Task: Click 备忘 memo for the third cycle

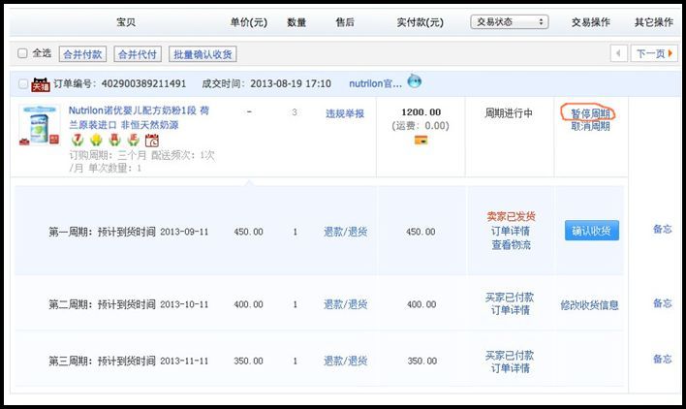Action: coord(662,359)
